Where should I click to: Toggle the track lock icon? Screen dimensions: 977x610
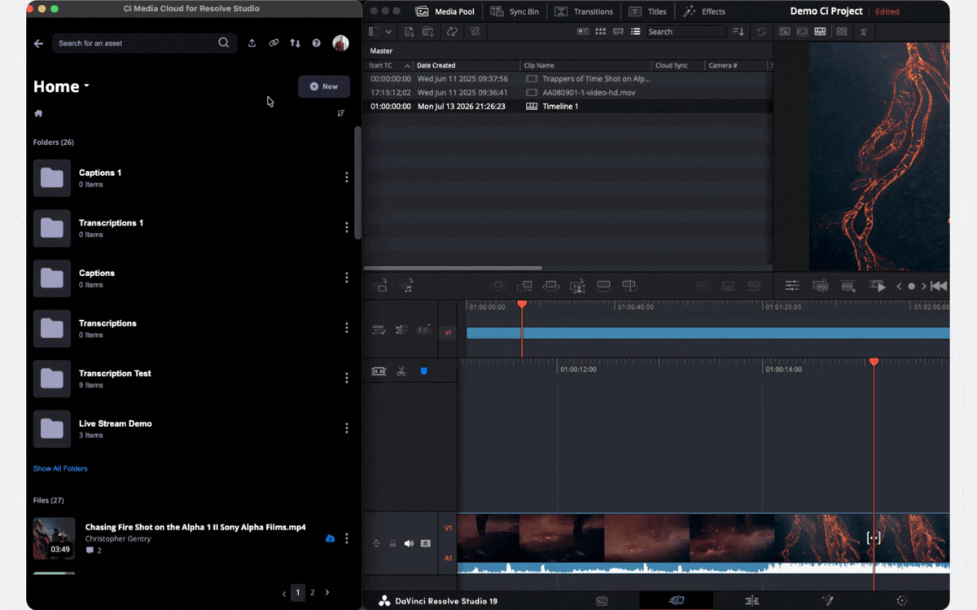click(x=392, y=543)
